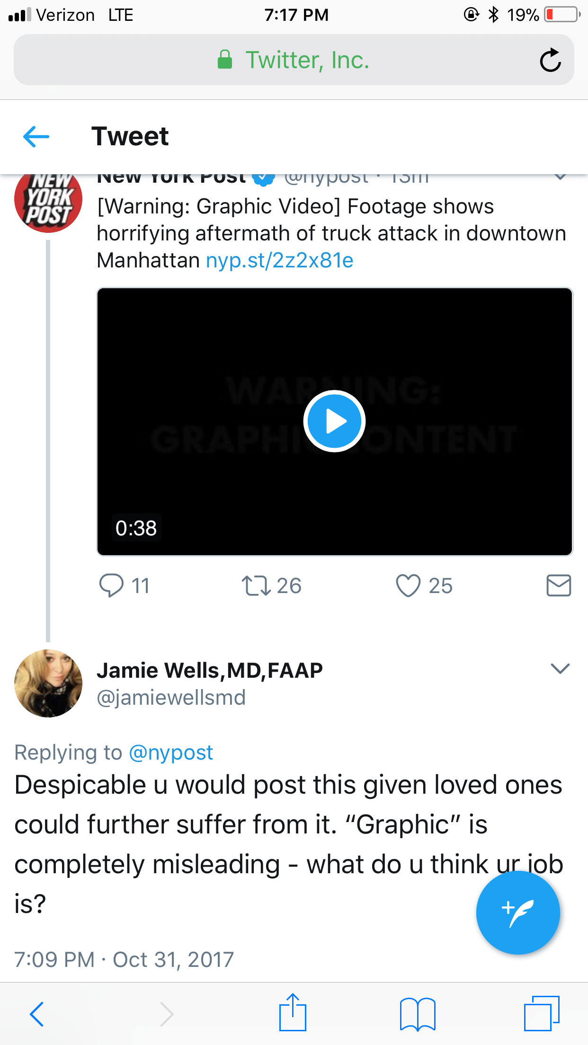The height and width of the screenshot is (1045, 588).
Task: Open the nyp.st/2z2x81e link
Action: pos(280,260)
